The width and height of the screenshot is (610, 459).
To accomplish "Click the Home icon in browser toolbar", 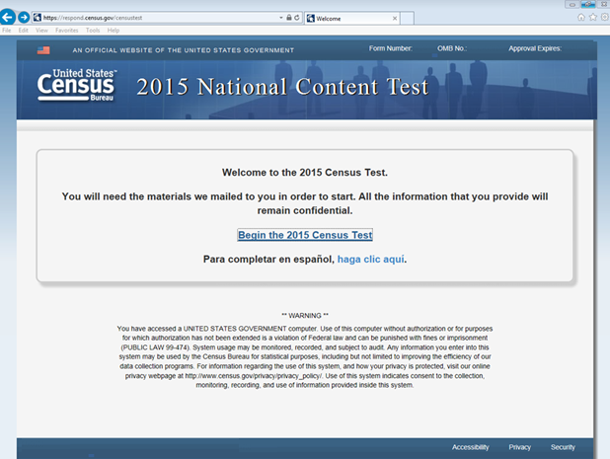I will 581,17.
